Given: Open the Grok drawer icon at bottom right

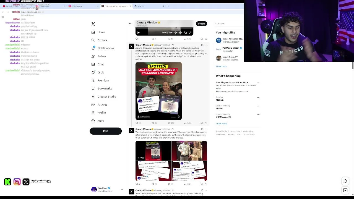Looking at the screenshot, I should (x=345, y=181).
